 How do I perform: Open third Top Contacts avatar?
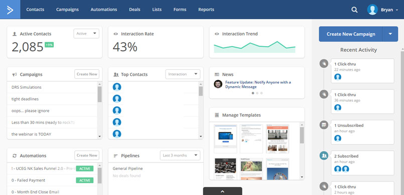point(117,111)
